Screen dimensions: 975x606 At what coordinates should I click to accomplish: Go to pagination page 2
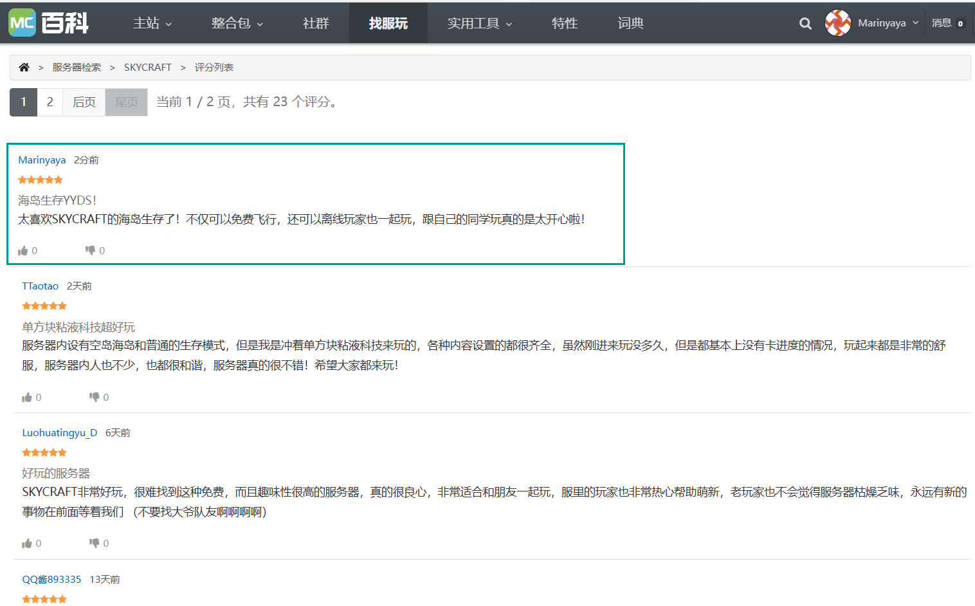[50, 102]
